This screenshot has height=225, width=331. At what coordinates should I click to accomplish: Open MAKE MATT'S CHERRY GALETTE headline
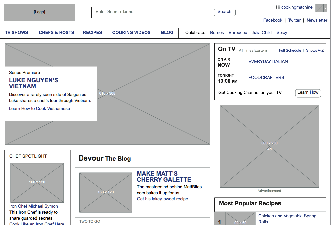tap(164, 177)
